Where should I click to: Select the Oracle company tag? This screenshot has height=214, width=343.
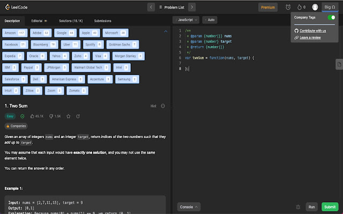pos(37,56)
